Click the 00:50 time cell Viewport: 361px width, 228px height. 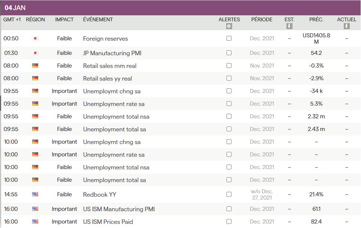[11, 38]
